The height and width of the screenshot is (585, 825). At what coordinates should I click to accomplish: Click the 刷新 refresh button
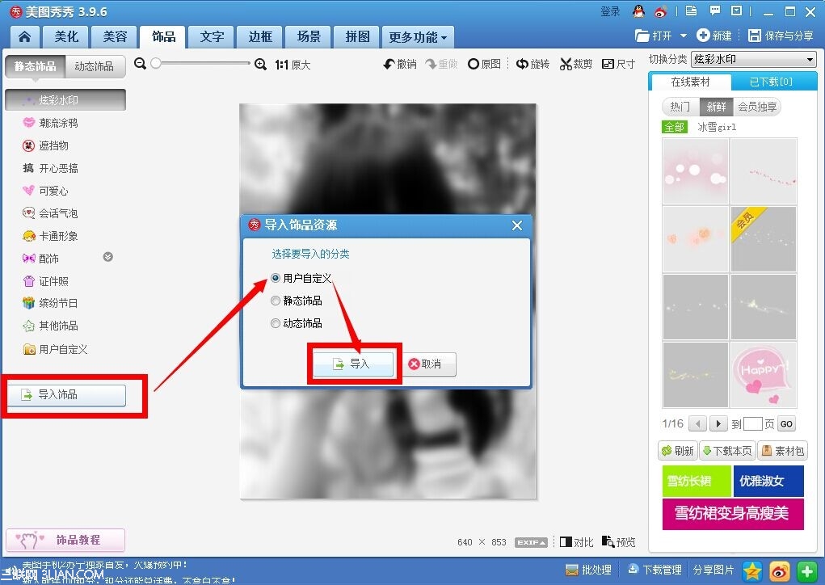coord(678,451)
